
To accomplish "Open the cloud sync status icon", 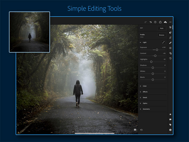I will [165, 22].
